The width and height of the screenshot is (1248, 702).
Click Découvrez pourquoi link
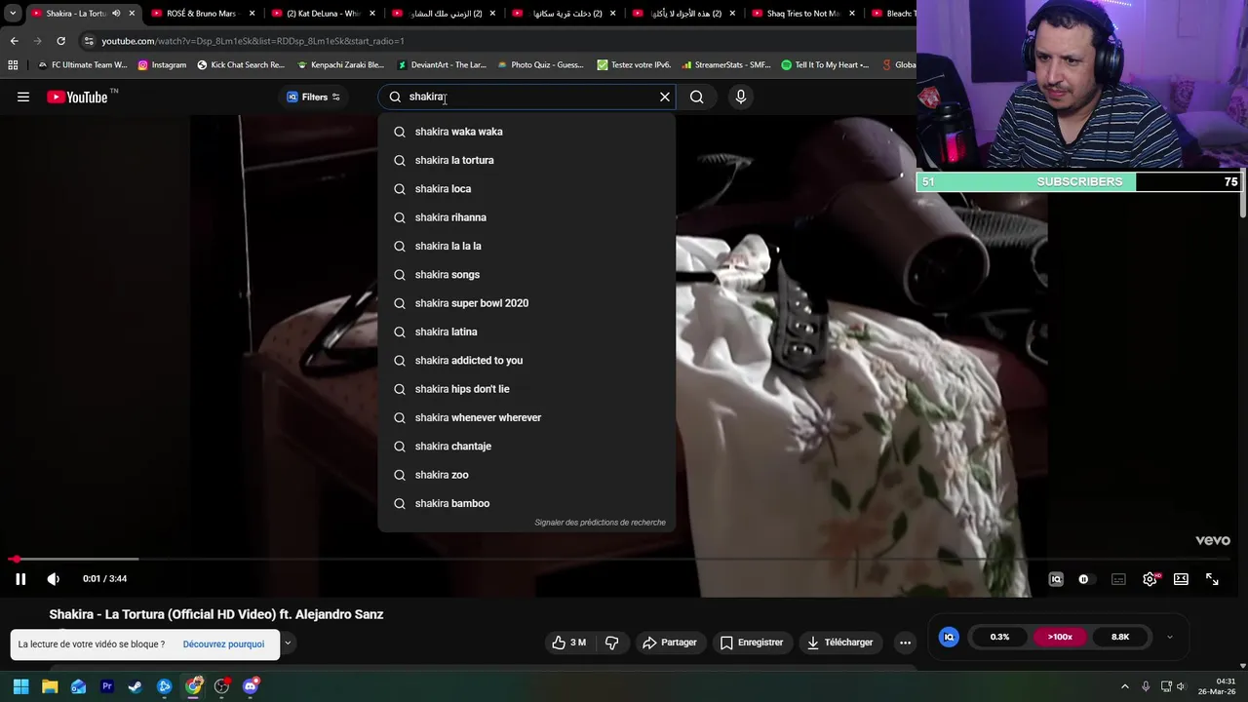[x=223, y=644]
